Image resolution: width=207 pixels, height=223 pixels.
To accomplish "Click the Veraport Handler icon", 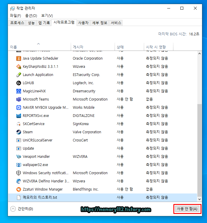I will [x=19, y=157].
